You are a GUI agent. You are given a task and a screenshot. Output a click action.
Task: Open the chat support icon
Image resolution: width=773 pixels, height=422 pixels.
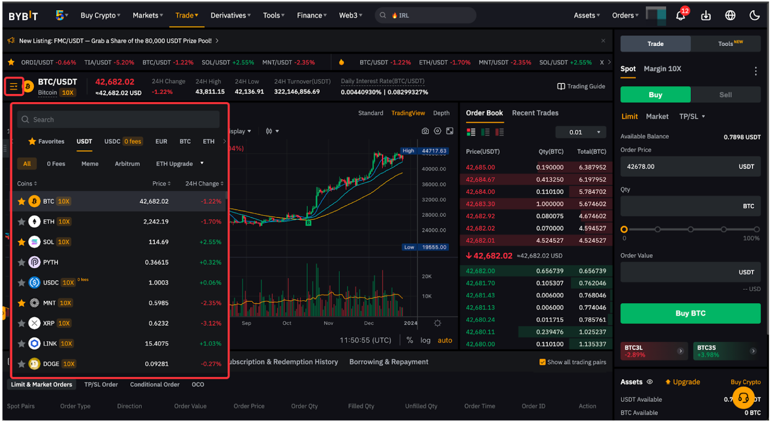tap(744, 398)
